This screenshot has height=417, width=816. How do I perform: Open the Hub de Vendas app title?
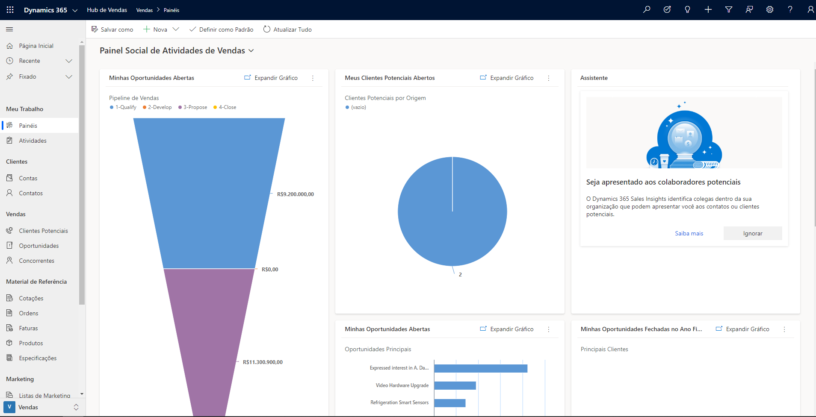107,10
